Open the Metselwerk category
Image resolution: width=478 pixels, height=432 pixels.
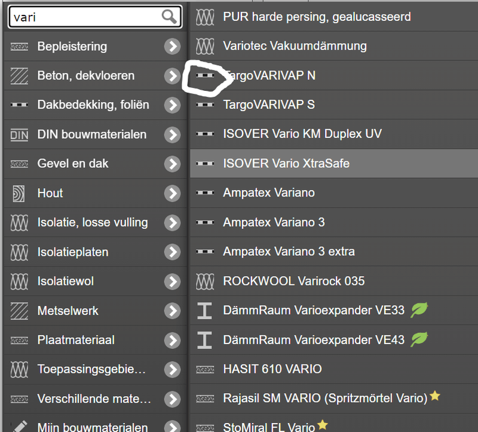(96, 311)
